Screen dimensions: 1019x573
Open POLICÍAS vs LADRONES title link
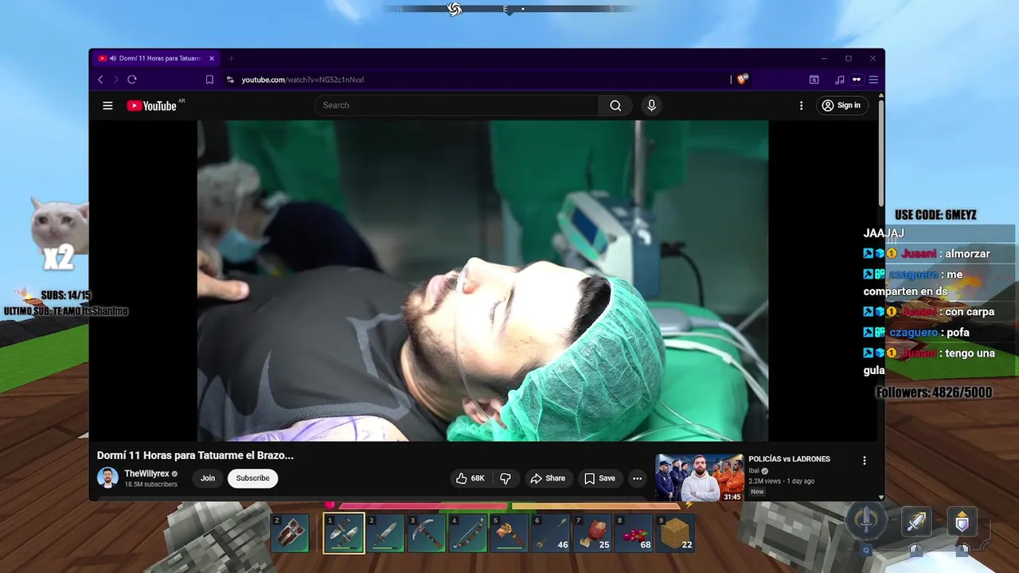(x=789, y=459)
